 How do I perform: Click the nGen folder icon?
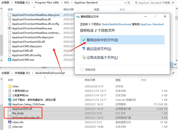click(x=10, y=86)
